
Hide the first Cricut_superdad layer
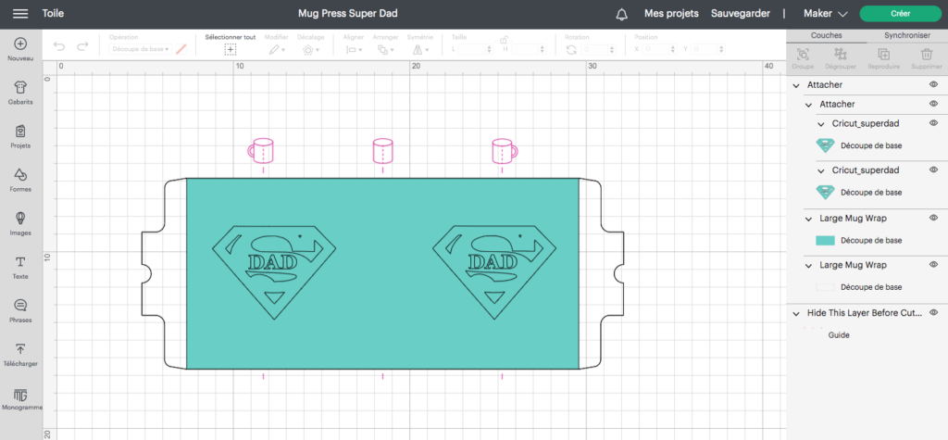[x=933, y=123]
